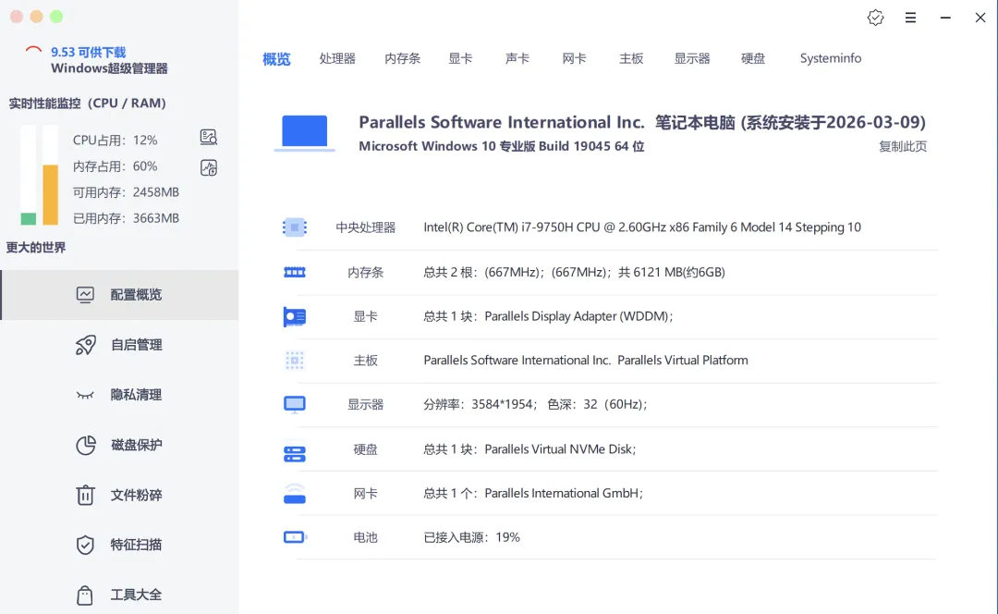Click the 中央处理器 row label

tap(365, 227)
